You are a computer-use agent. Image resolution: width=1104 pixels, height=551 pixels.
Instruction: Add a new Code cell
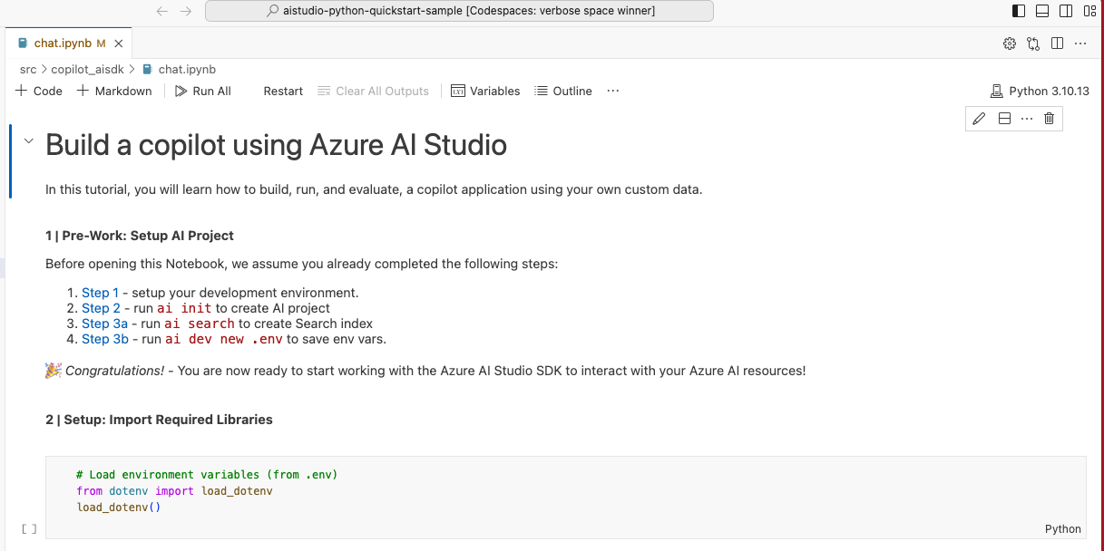click(39, 91)
